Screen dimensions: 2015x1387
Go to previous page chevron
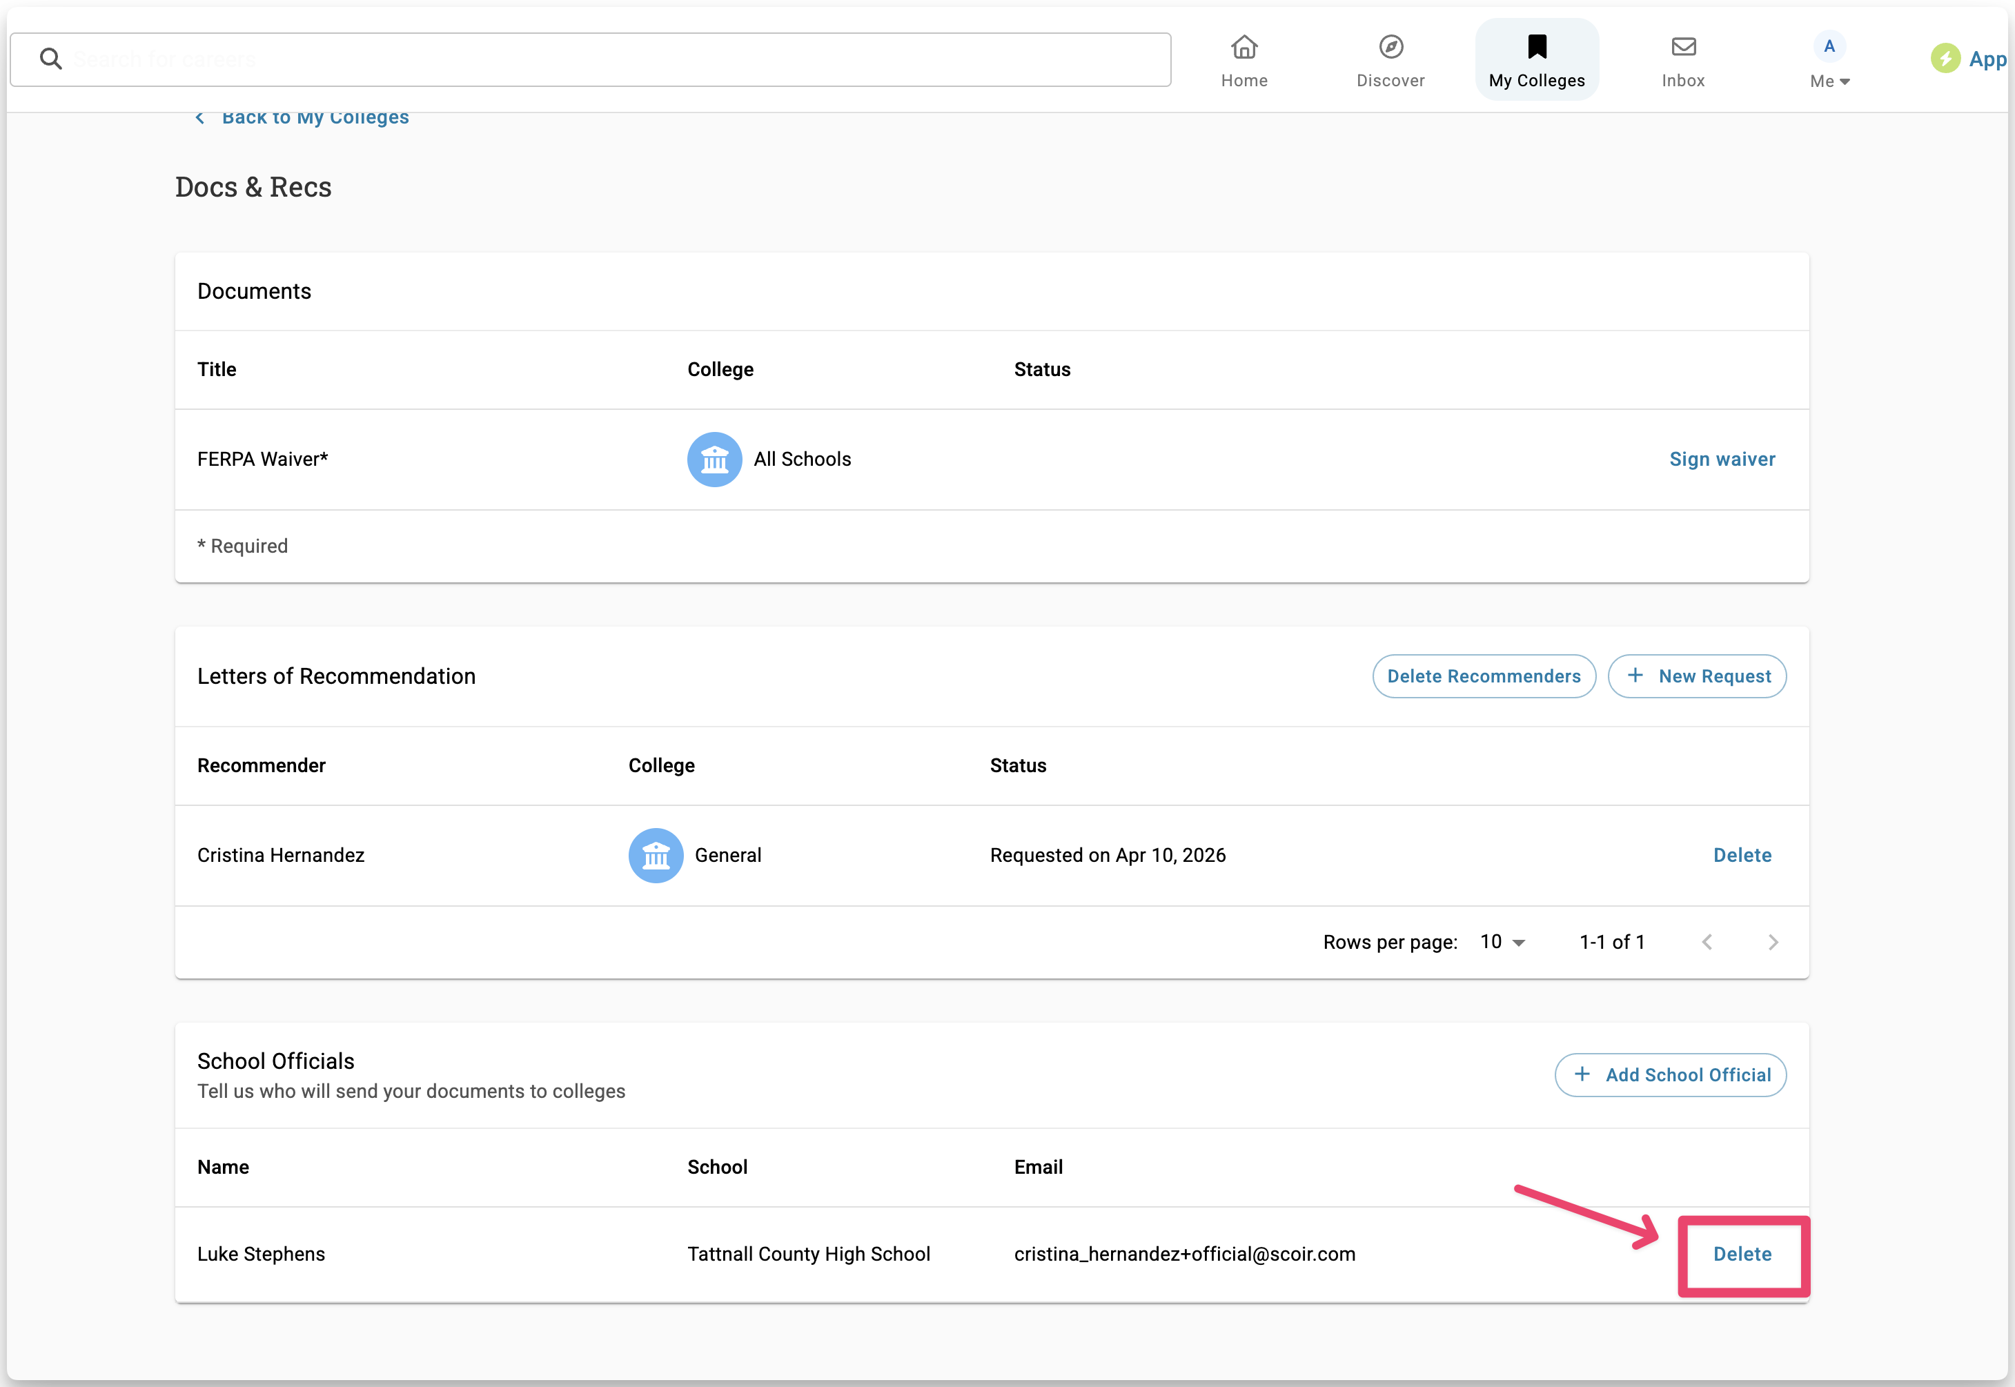click(x=1707, y=942)
